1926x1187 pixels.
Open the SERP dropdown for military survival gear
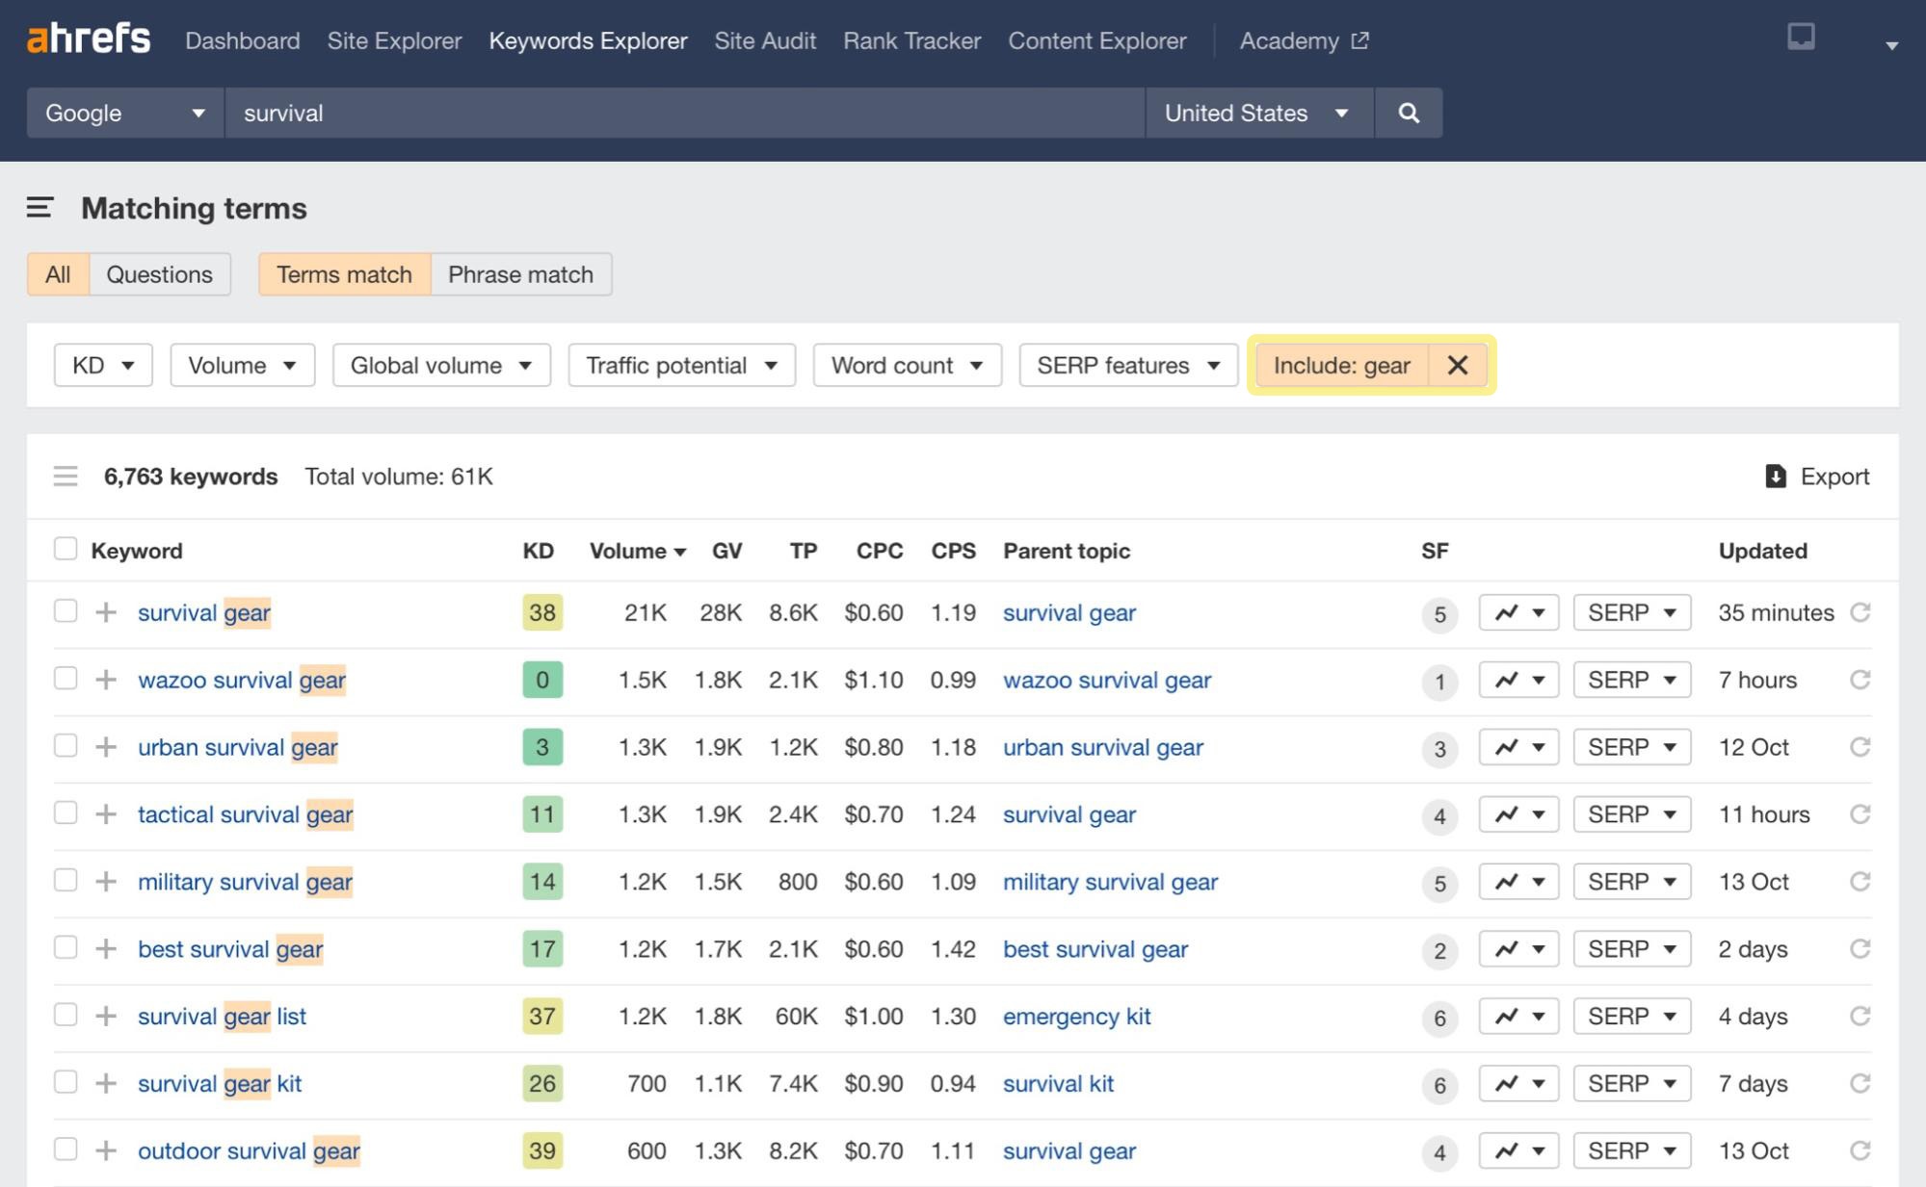pos(1631,881)
